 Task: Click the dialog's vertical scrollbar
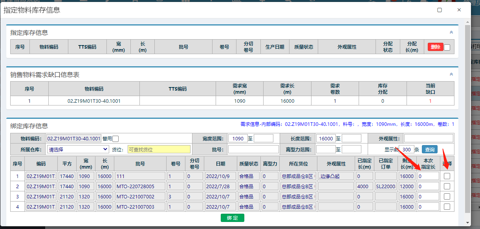point(467,118)
